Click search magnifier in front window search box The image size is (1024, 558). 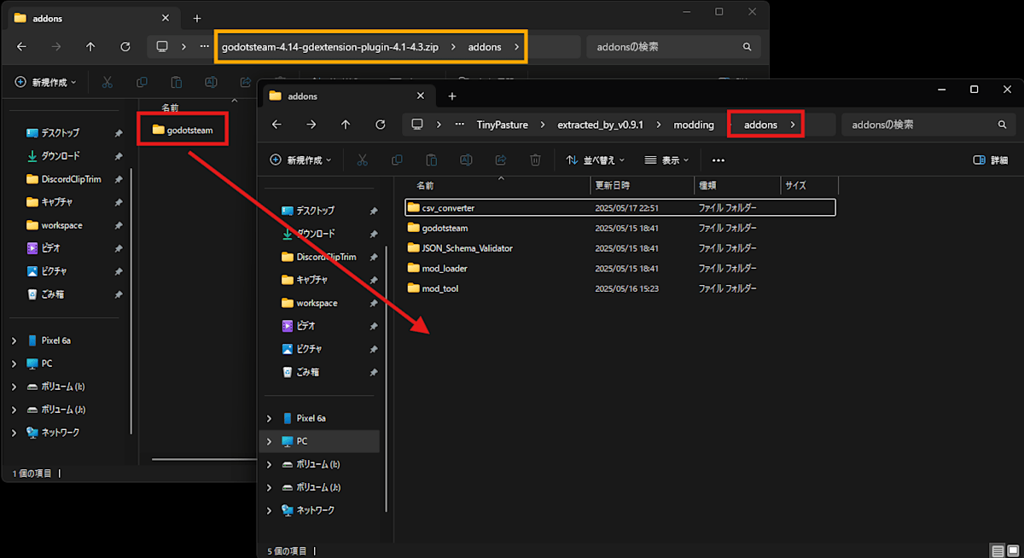1002,125
